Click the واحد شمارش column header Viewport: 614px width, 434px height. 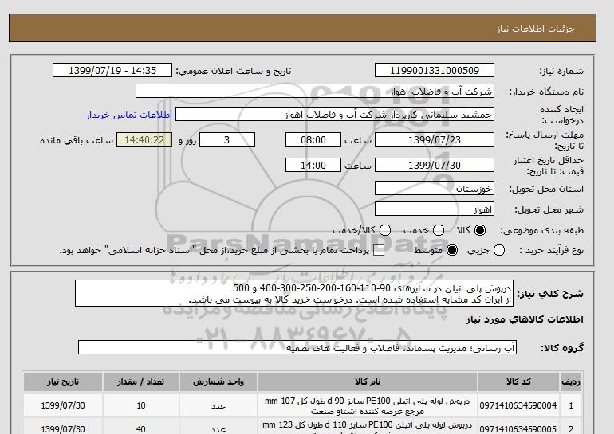[218, 381]
